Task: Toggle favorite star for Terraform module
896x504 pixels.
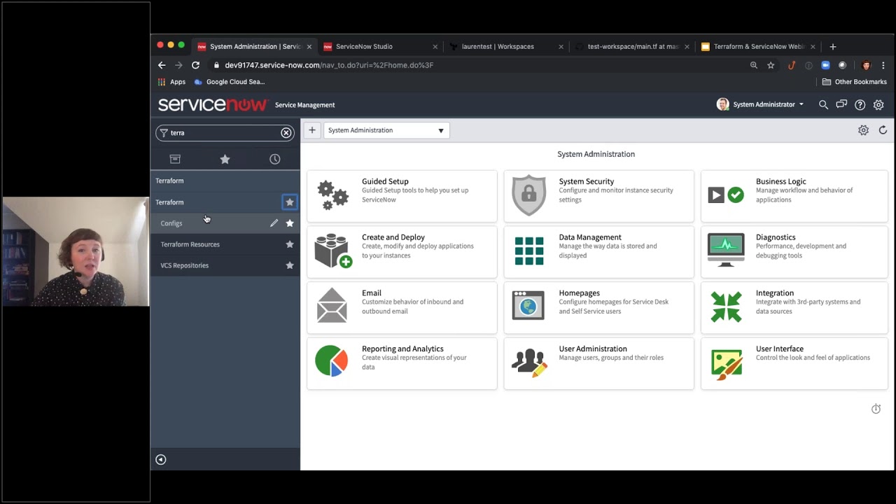Action: pyautogui.click(x=290, y=202)
